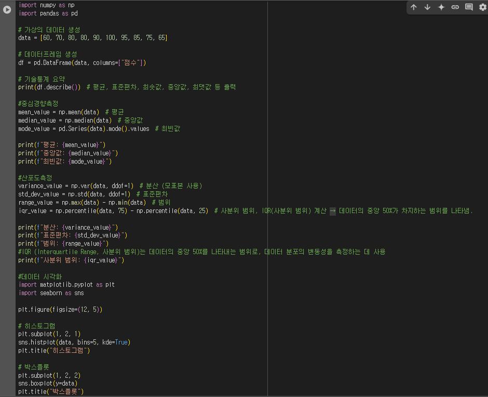This screenshot has width=488, height=397.
Task: Click the mode_value = pd.Series line
Action: (x=99, y=129)
